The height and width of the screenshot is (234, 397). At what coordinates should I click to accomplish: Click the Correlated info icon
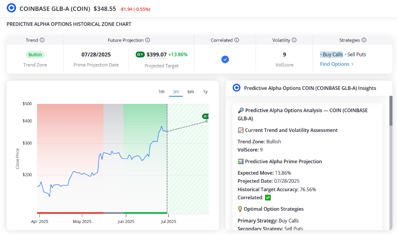[x=237, y=40]
